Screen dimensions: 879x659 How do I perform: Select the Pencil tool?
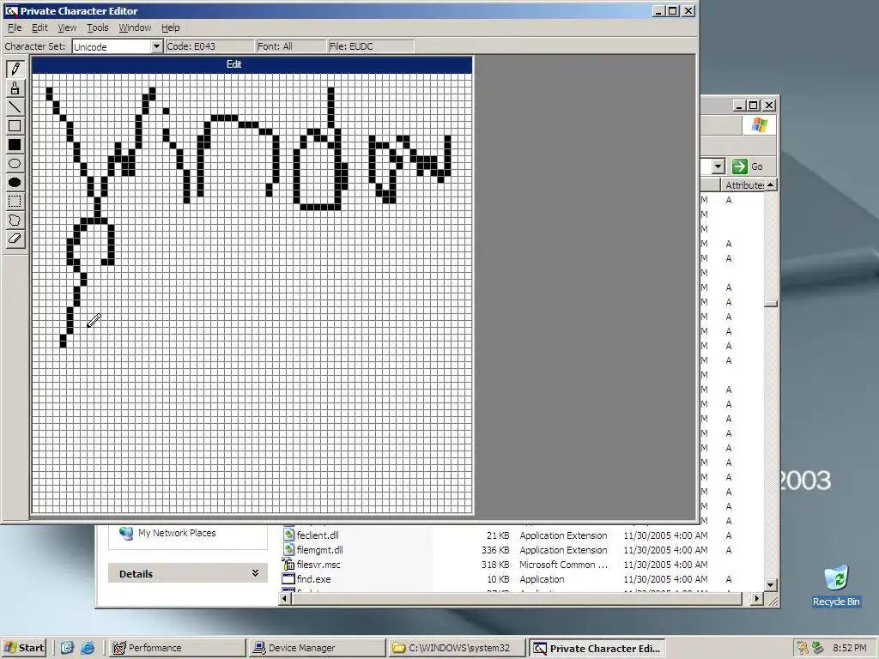(15, 69)
